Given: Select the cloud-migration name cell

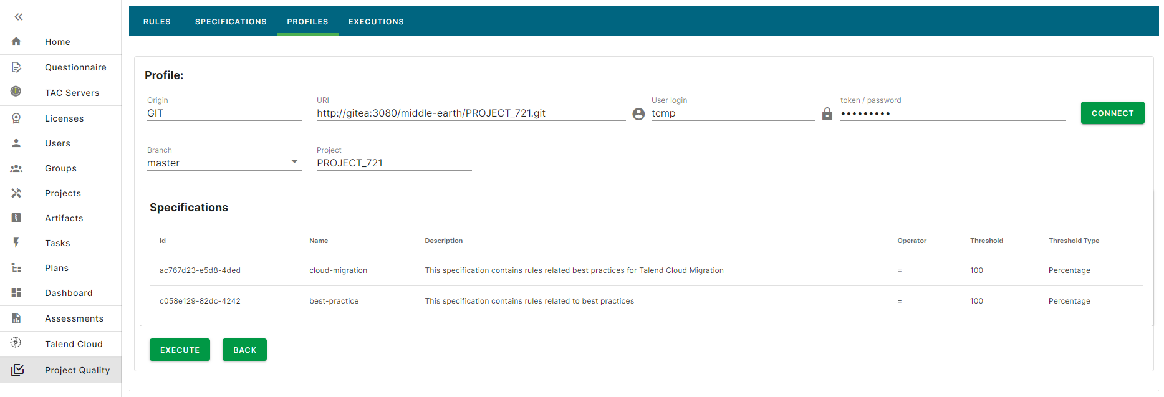Looking at the screenshot, I should [x=339, y=270].
